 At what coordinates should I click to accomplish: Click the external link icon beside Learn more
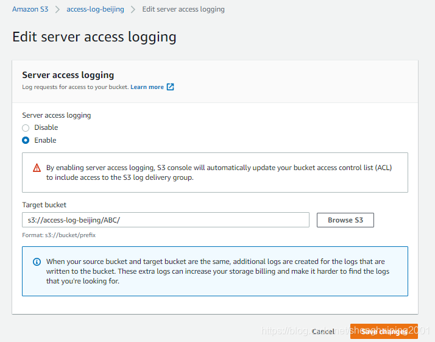[x=171, y=87]
